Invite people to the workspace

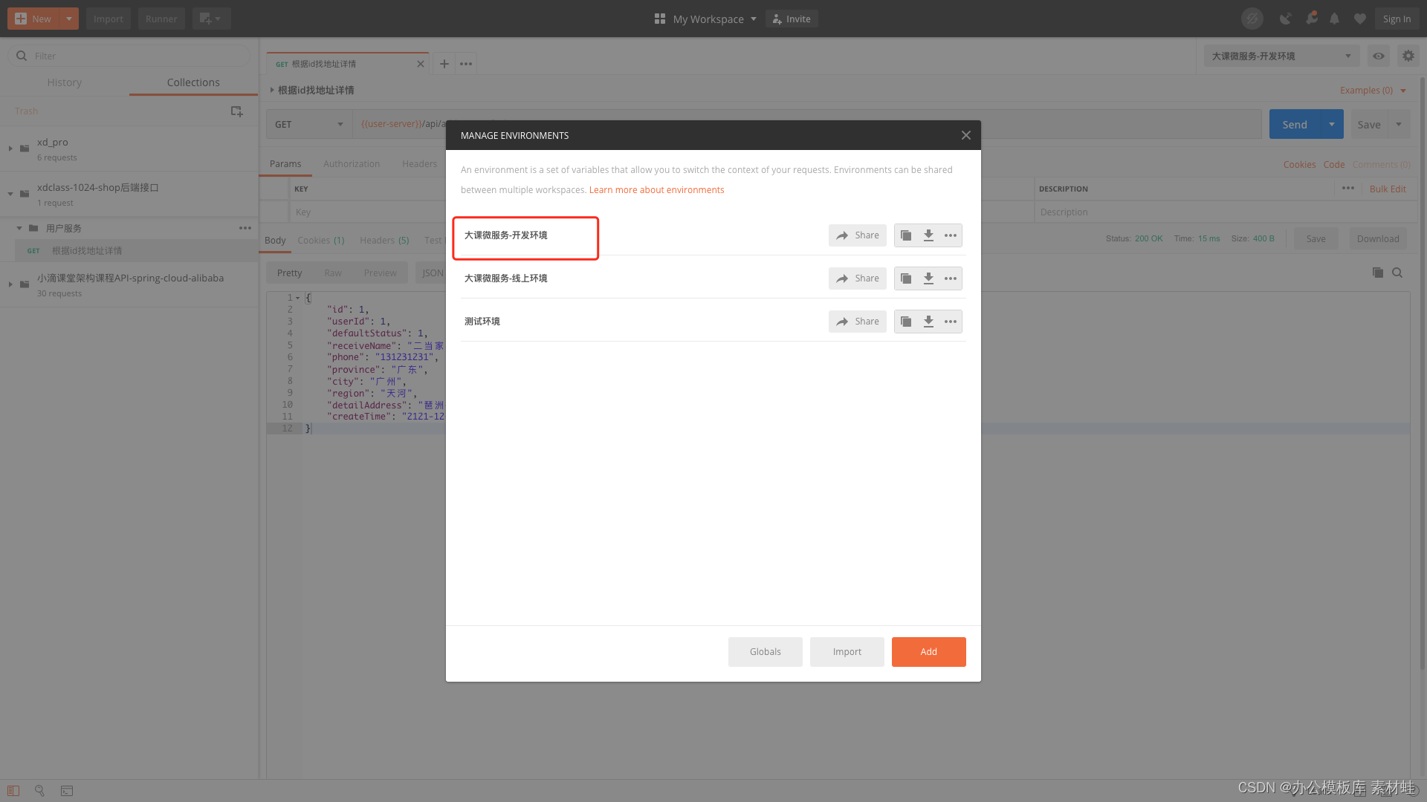(x=792, y=19)
